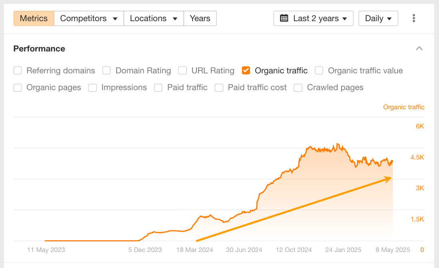
Task: Select the Metrics tab
Action: pyautogui.click(x=34, y=18)
